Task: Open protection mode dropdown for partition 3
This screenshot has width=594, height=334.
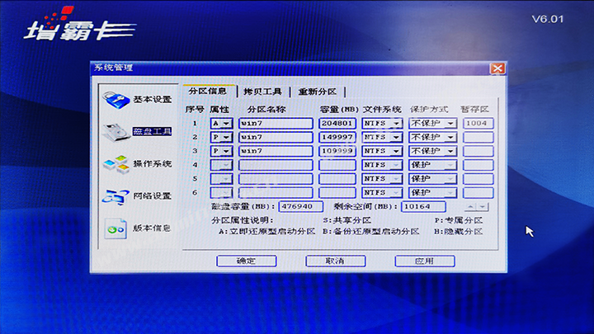Action: click(450, 151)
